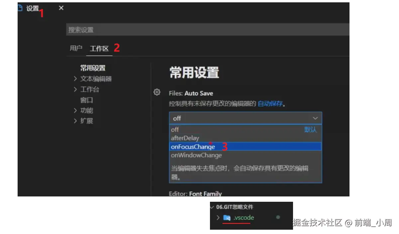Click the gear icon beside Files: Auto Save

pyautogui.click(x=157, y=92)
